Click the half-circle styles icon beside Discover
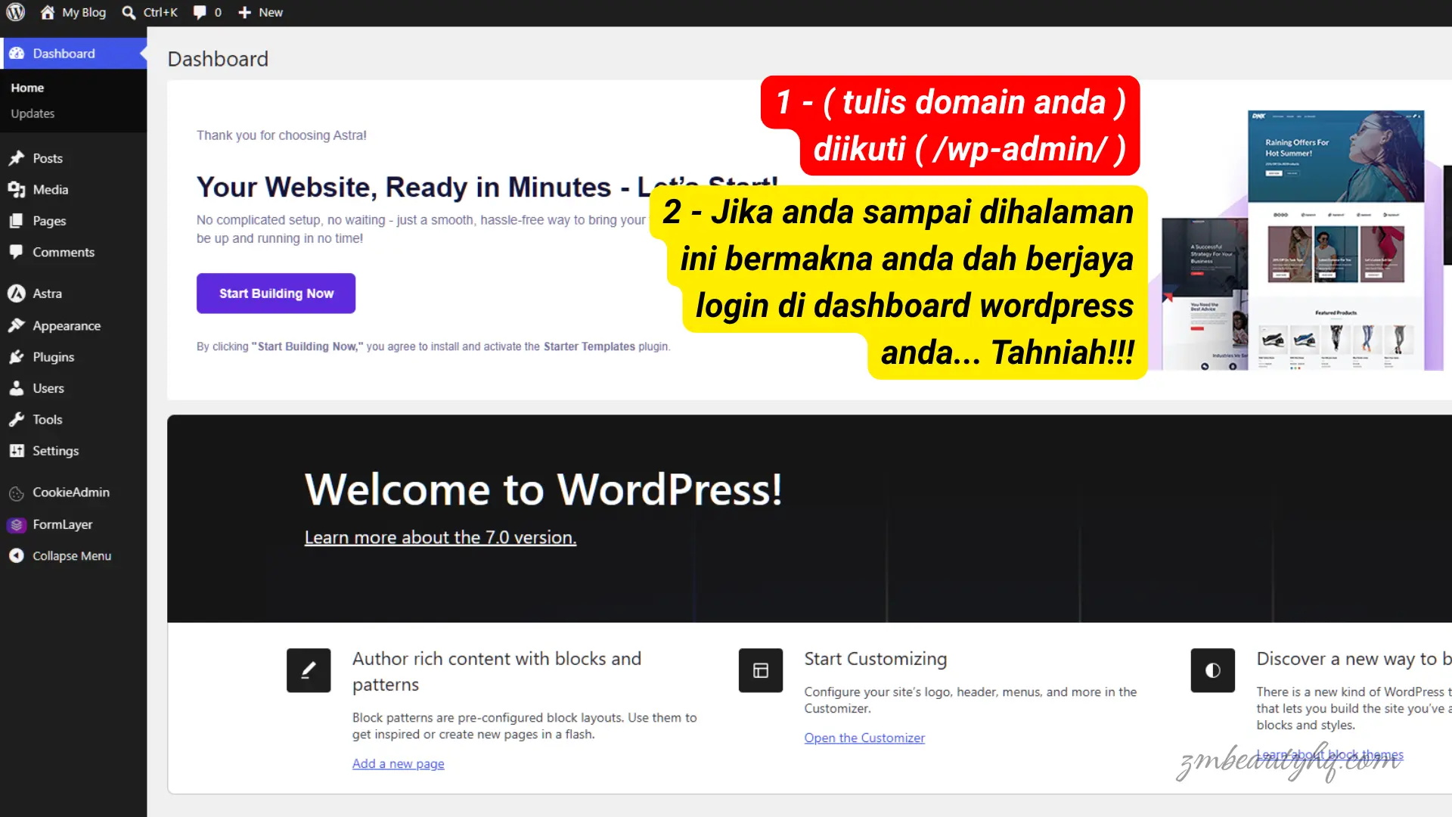1452x817 pixels. click(1213, 670)
